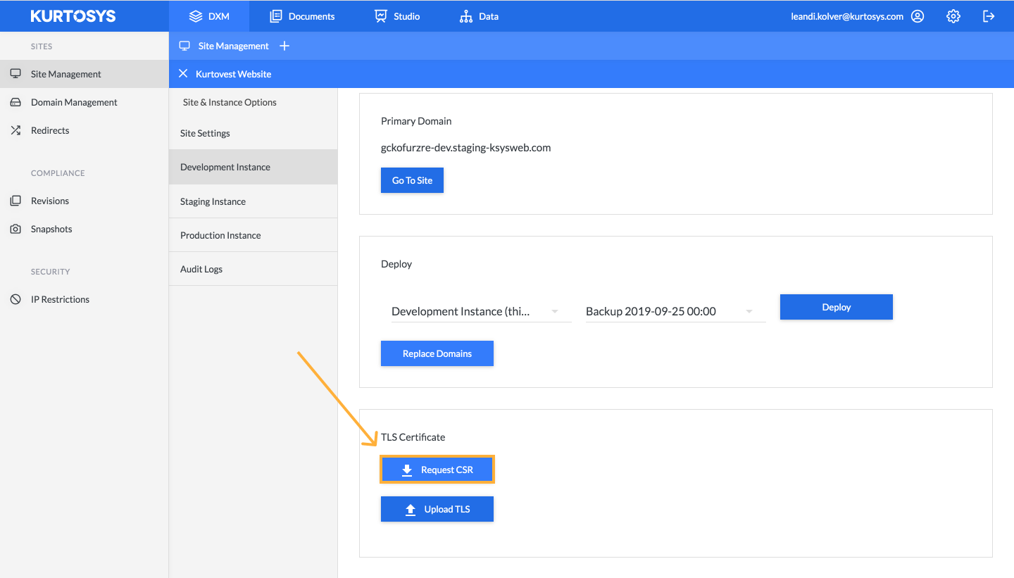Click the Kurtosys logo
This screenshot has height=578, width=1014.
[73, 16]
